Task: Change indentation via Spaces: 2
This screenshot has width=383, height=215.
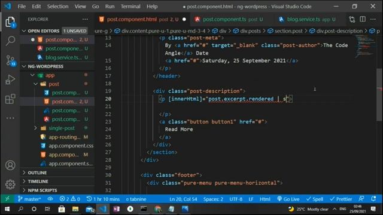Action: tap(213, 199)
